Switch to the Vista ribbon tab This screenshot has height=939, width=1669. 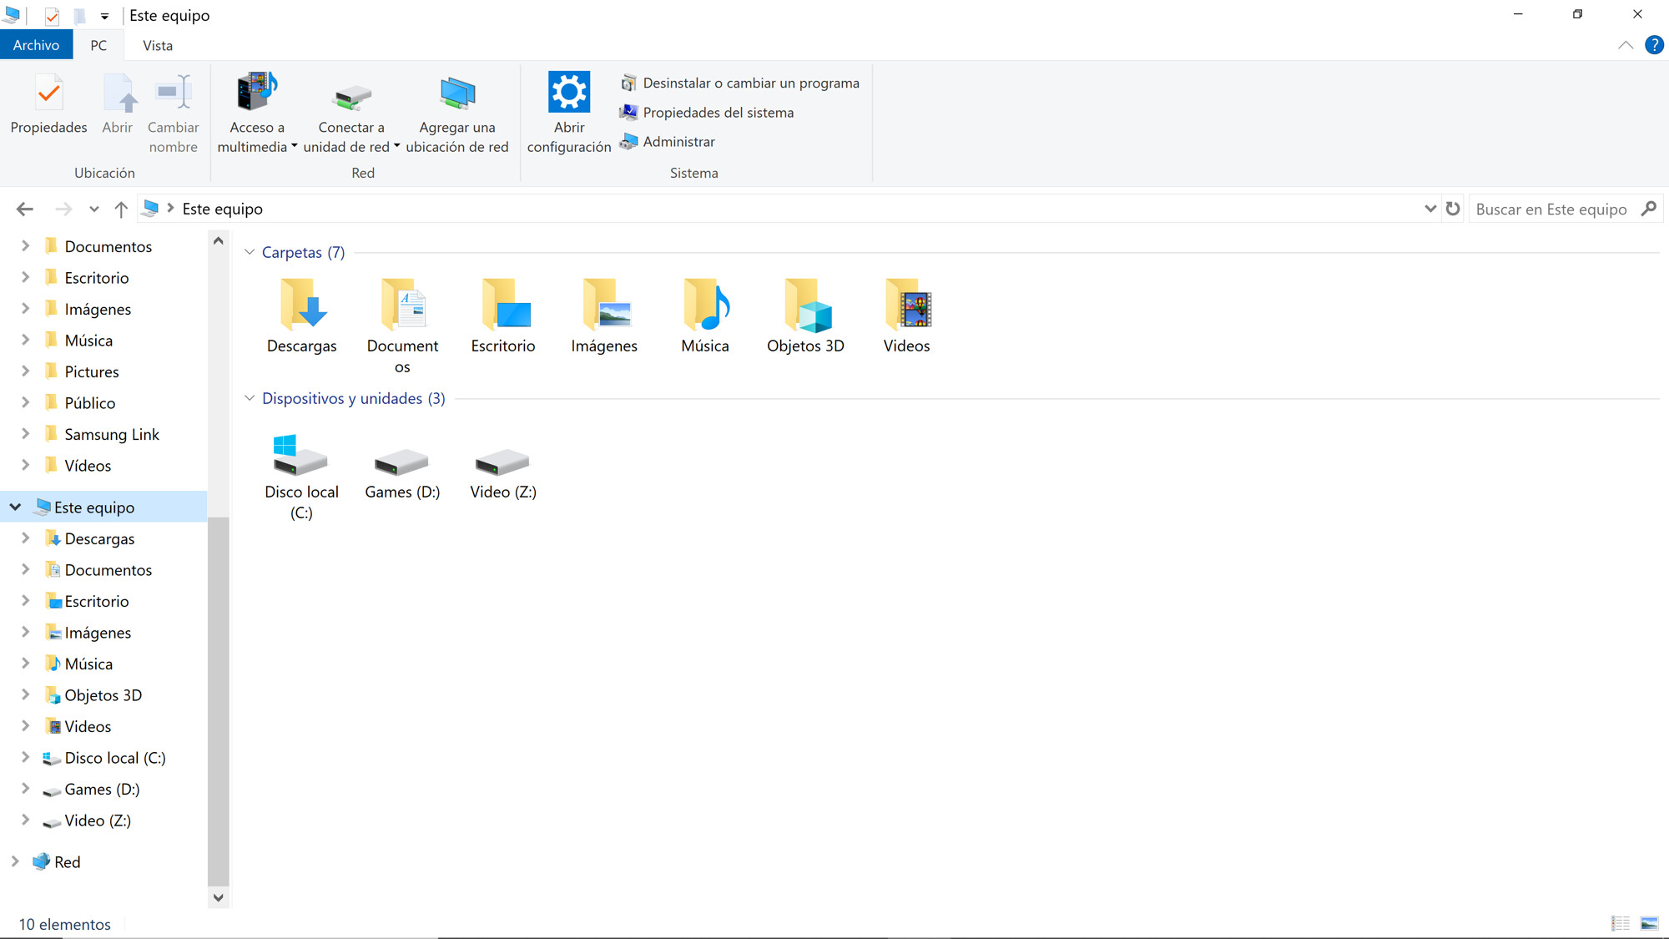158,45
